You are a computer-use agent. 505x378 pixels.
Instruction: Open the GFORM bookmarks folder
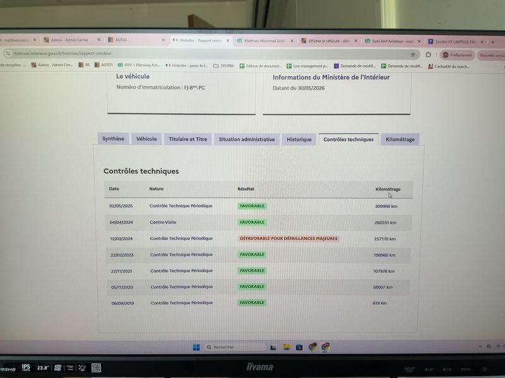223,66
